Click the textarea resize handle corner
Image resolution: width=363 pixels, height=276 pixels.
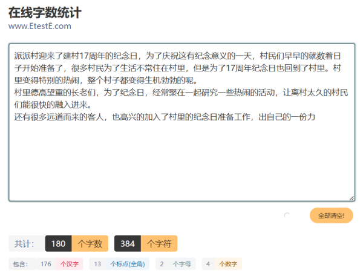(x=352, y=198)
